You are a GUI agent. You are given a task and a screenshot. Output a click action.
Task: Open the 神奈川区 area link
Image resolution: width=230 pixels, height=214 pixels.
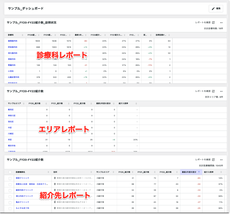coord(12,116)
